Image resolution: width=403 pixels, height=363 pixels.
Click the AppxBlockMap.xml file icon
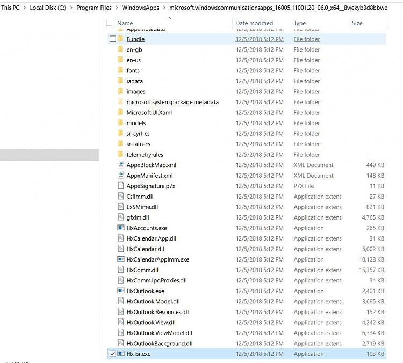(x=121, y=165)
